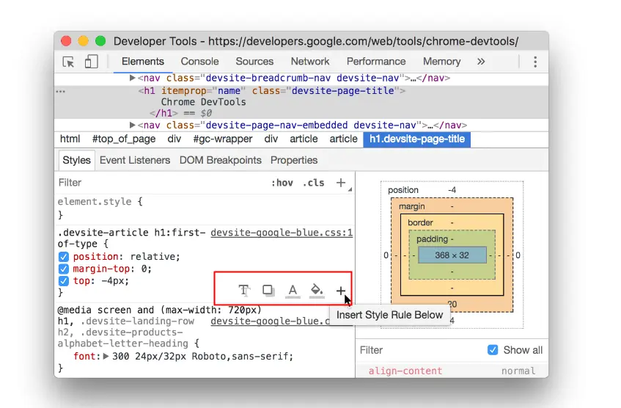Click the border box label

pos(420,223)
